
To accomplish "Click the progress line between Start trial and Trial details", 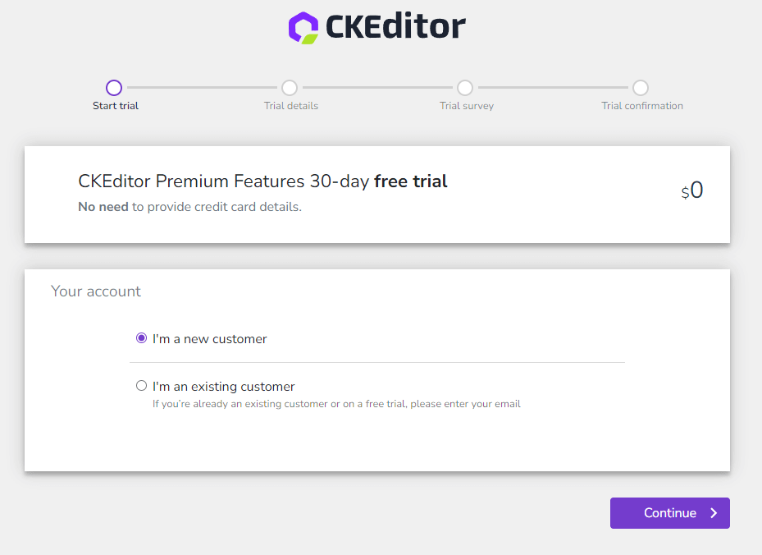I will pos(202,88).
